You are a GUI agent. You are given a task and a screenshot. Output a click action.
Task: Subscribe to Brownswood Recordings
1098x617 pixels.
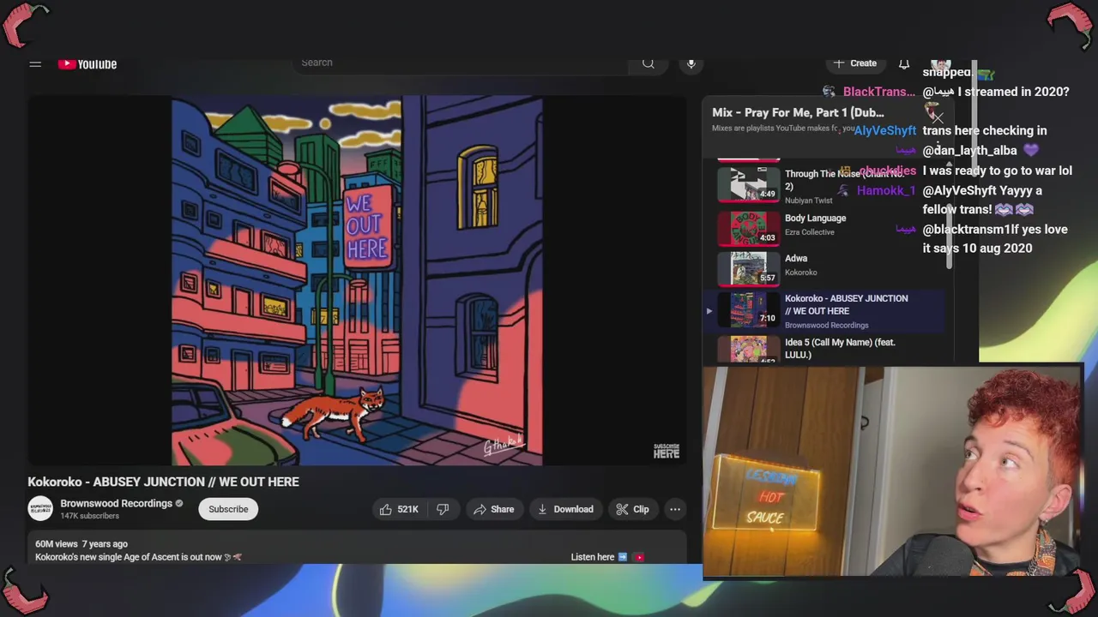pos(228,509)
